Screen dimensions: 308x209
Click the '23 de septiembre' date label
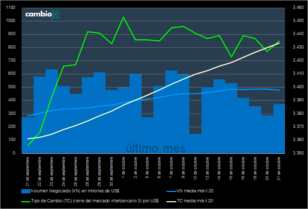[x=51, y=172]
